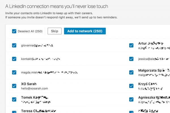
Task: Uncheck the Małgorzata contact checkbox
Action: [x=131, y=72]
